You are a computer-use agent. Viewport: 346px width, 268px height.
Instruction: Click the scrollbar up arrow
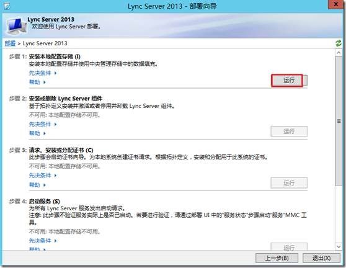339,53
